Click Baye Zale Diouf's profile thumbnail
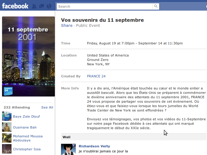Screen dimensions: 207x155 (7, 116)
